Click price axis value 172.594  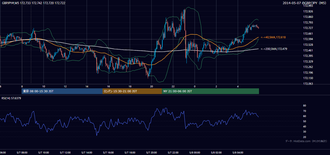tap(308, 39)
